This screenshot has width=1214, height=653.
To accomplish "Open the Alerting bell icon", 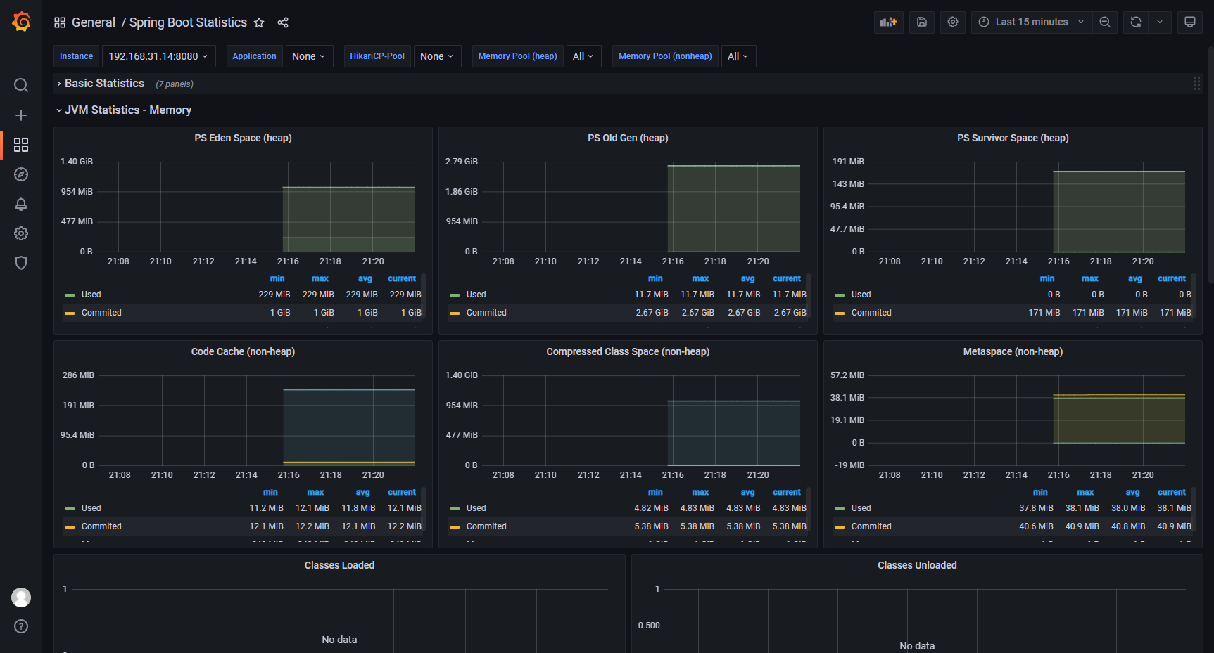I will coord(21,204).
